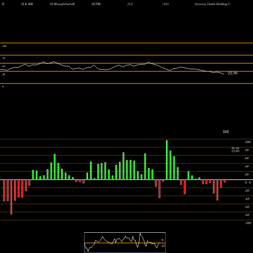The width and height of the screenshot is (253, 253).
Task: Open the mini overview chart thumbnail
Action: (125, 242)
